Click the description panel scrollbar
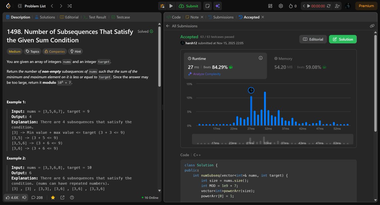380x205 pixels. pos(159,57)
